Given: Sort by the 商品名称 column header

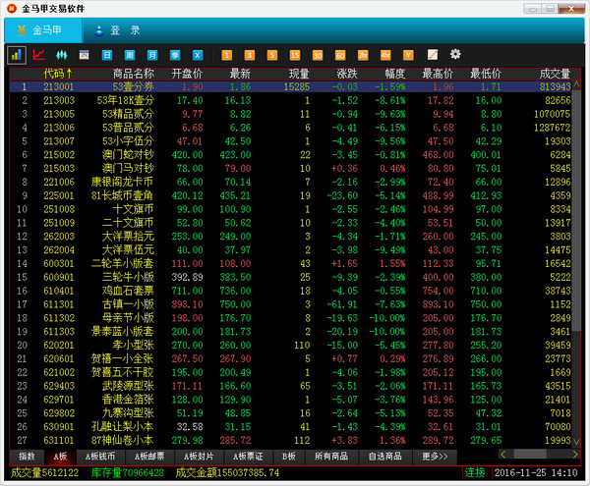Looking at the screenshot, I should pos(133,74).
